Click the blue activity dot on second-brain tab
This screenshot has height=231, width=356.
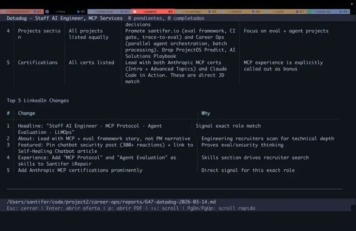coord(35,12)
